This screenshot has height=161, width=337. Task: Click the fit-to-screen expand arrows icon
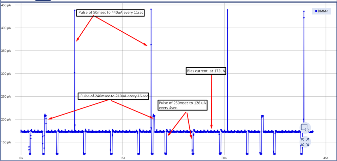pyautogui.click(x=305, y=142)
